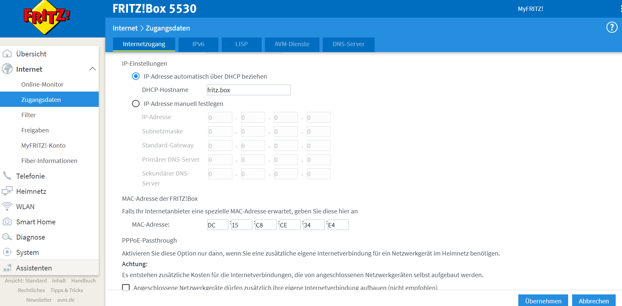Open the Handbuch footer link

[83, 280]
